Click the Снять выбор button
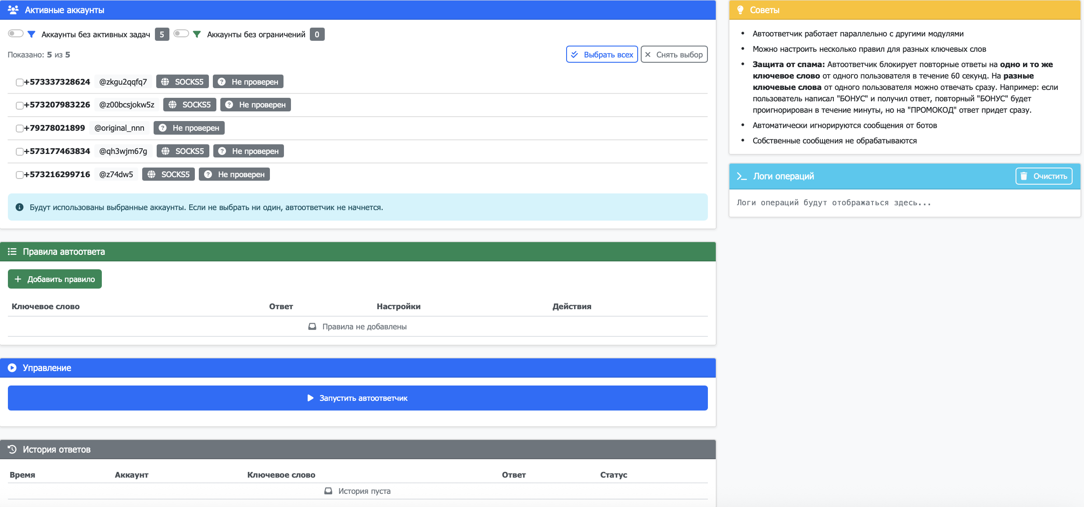Image resolution: width=1084 pixels, height=507 pixels. [674, 54]
